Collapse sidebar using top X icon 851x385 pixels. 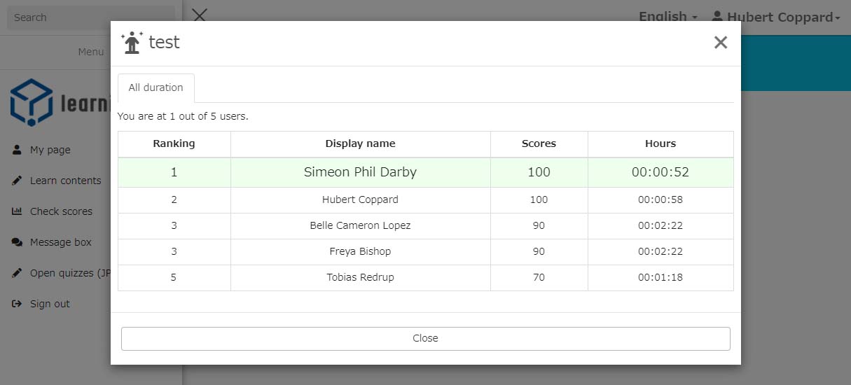(200, 15)
